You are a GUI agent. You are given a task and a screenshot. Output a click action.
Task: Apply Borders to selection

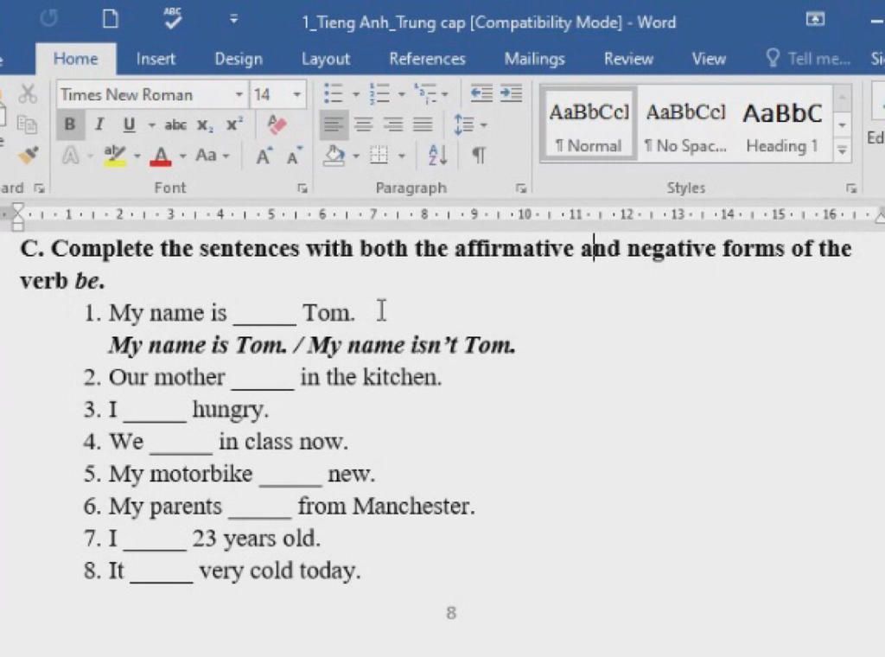(x=379, y=155)
